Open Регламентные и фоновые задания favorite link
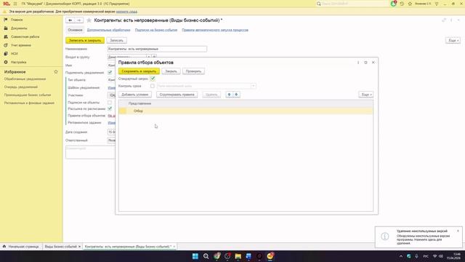The image size is (465, 262). 29,103
